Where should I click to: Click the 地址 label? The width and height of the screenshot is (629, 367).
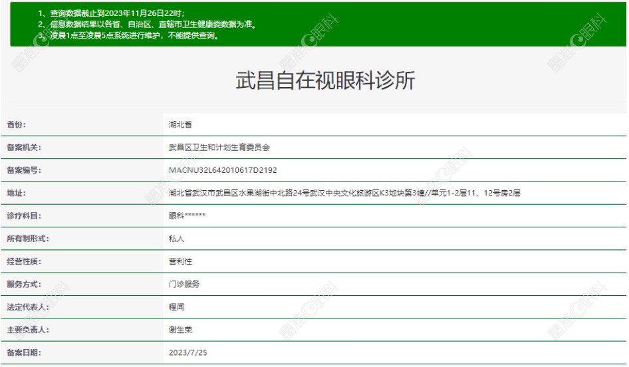[x=16, y=193]
